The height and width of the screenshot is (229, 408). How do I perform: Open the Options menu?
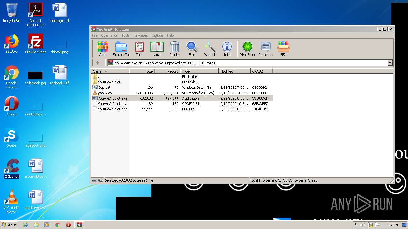157,35
